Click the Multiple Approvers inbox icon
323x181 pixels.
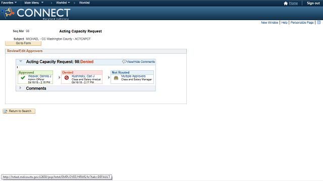pyautogui.click(x=116, y=78)
